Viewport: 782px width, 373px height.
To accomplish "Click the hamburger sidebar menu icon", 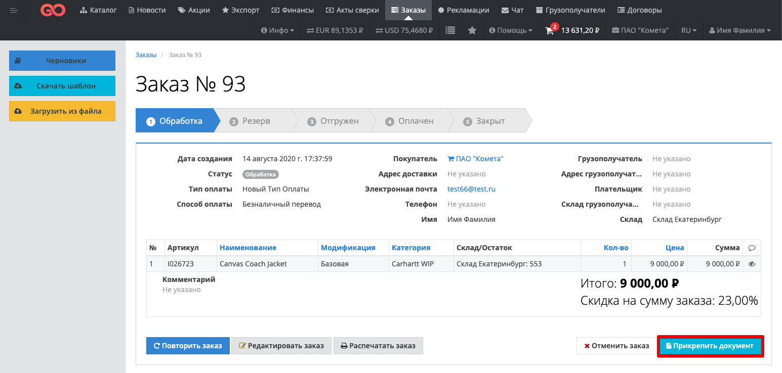I will point(14,10).
